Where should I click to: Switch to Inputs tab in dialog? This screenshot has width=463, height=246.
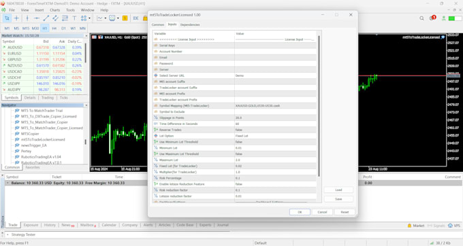172,24
